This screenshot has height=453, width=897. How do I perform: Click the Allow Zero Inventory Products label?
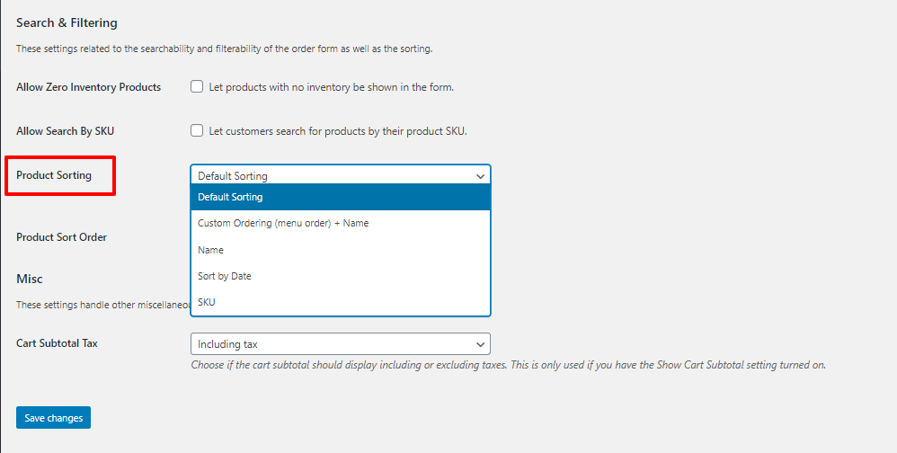click(88, 87)
